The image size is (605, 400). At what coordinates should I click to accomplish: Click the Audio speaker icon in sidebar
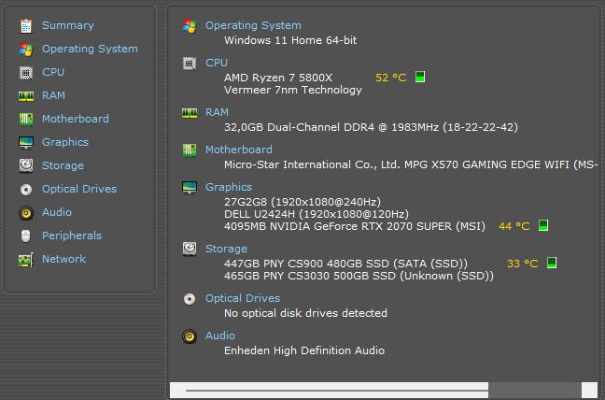(26, 213)
